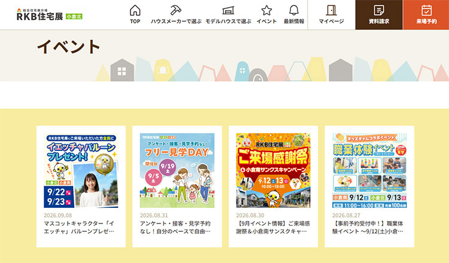This screenshot has width=449, height=263.
Task: Click the 資料請求 button label
Action: pos(379,21)
